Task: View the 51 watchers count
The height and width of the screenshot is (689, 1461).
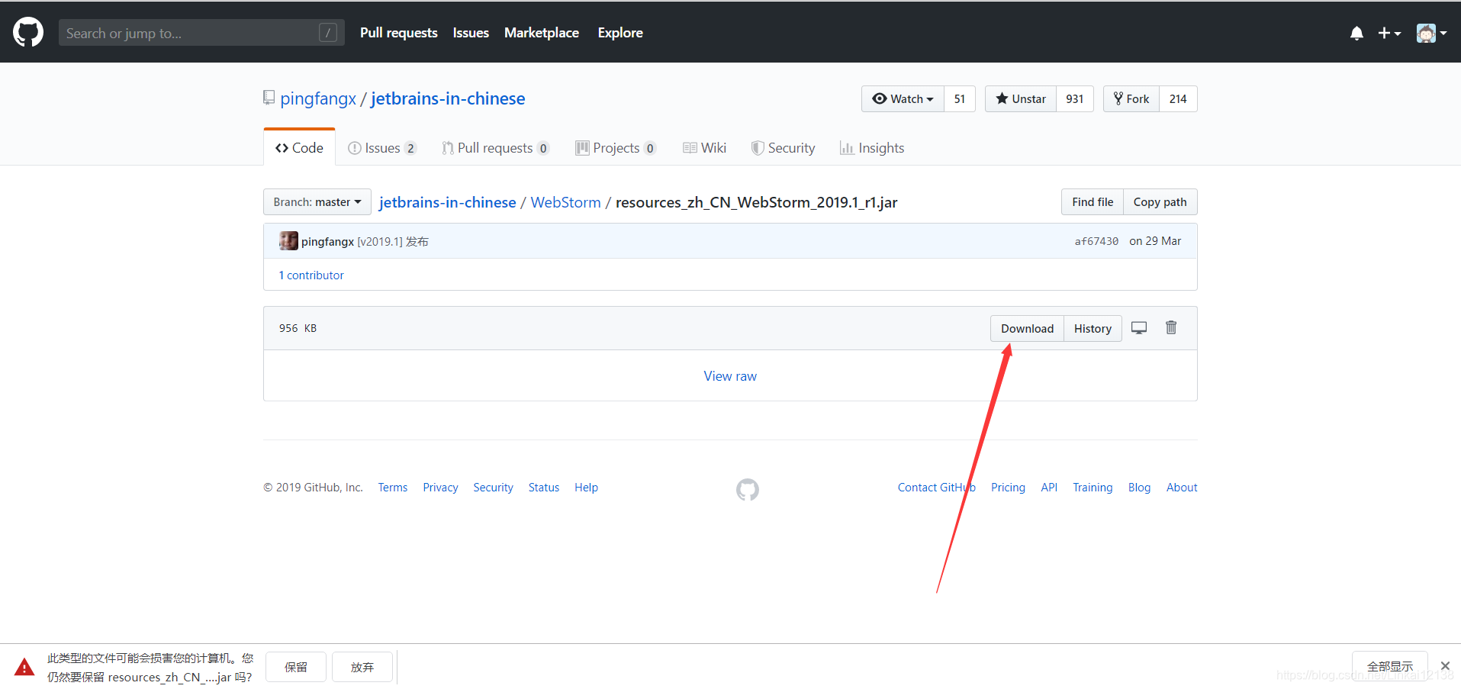Action: tap(960, 99)
